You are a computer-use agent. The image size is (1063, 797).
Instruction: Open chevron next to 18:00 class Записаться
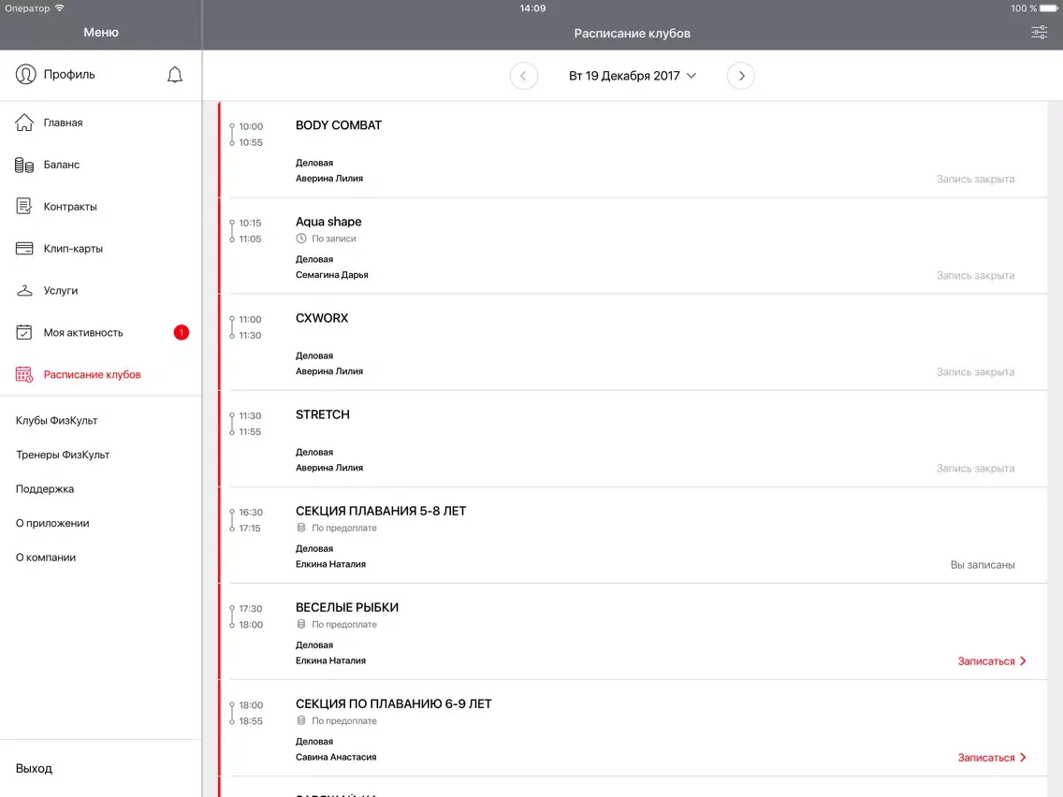tap(1023, 758)
